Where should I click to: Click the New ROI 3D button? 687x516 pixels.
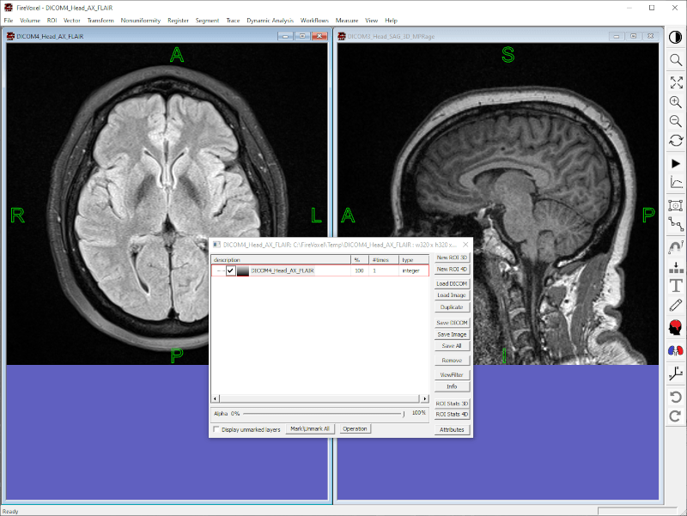tap(452, 258)
